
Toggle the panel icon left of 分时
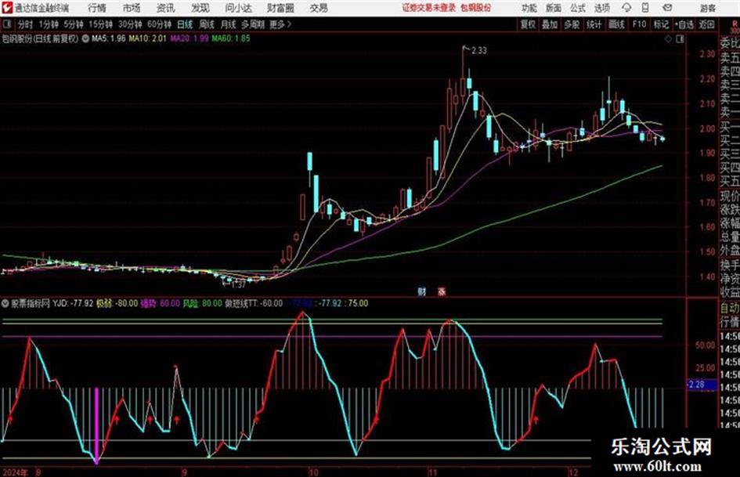[6, 24]
